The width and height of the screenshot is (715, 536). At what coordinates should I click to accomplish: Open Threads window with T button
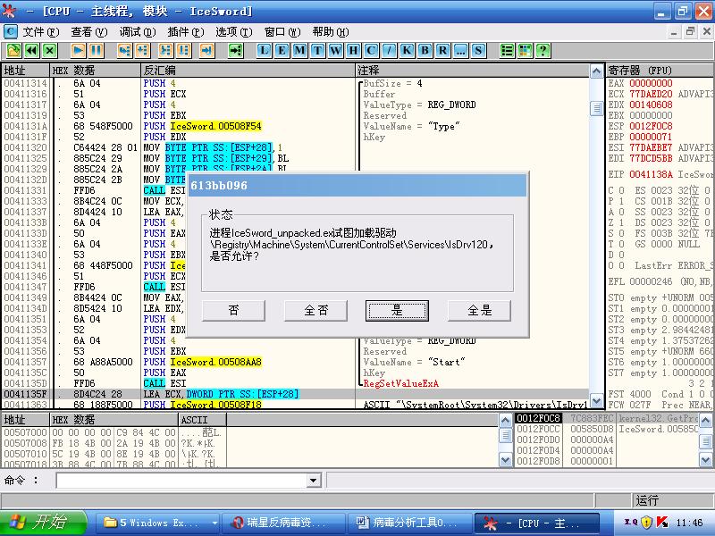point(317,51)
